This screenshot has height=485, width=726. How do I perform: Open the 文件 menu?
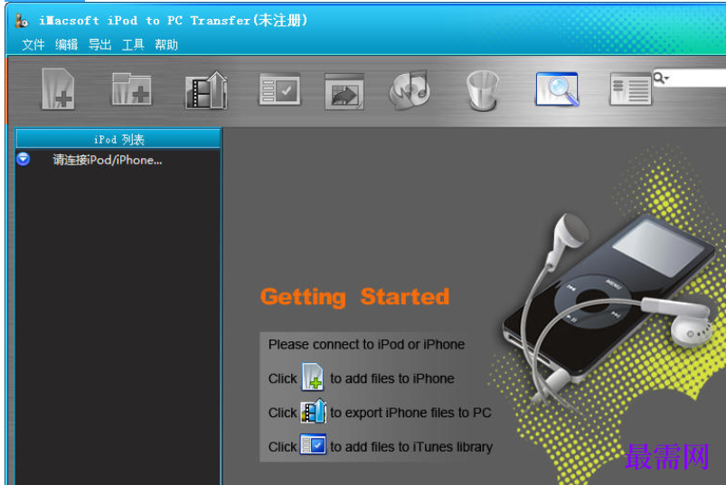[33, 45]
